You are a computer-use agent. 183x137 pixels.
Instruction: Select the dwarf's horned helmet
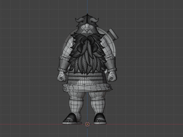tap(87, 20)
